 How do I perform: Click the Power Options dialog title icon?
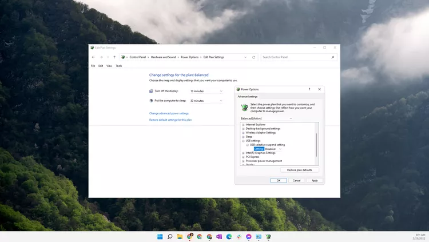(x=238, y=89)
